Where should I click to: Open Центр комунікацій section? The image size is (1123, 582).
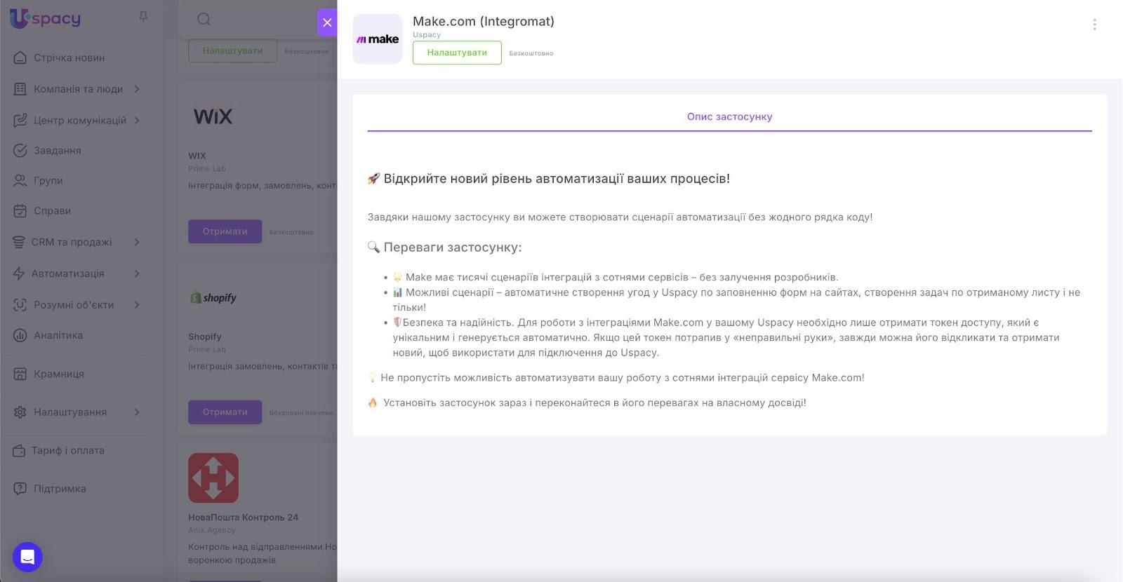click(80, 120)
